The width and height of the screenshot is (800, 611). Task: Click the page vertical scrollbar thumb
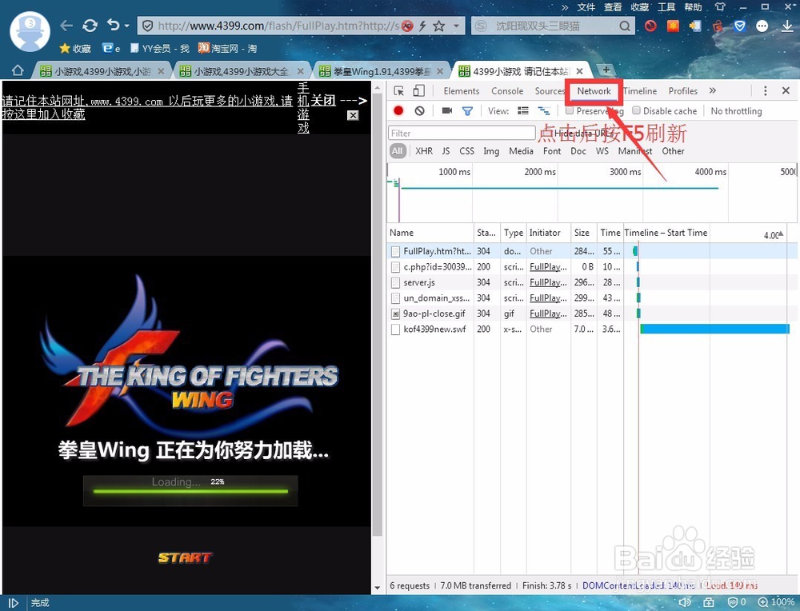tap(377, 314)
